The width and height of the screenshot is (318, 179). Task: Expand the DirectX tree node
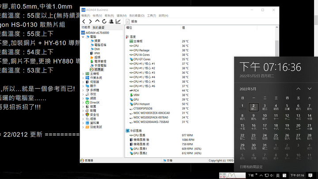[x=83, y=103]
